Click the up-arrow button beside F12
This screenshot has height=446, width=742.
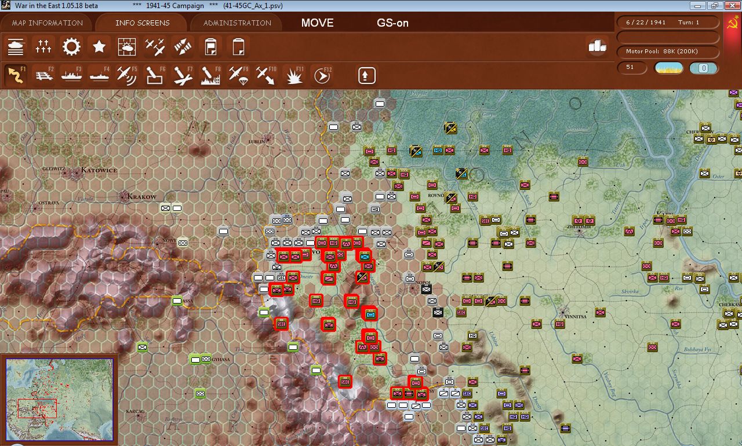[367, 75]
